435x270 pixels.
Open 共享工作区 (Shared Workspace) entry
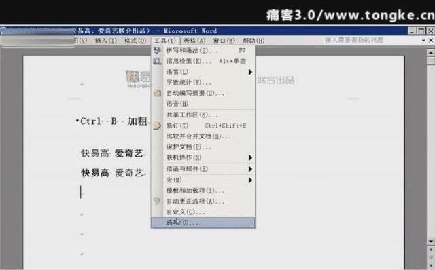point(203,115)
